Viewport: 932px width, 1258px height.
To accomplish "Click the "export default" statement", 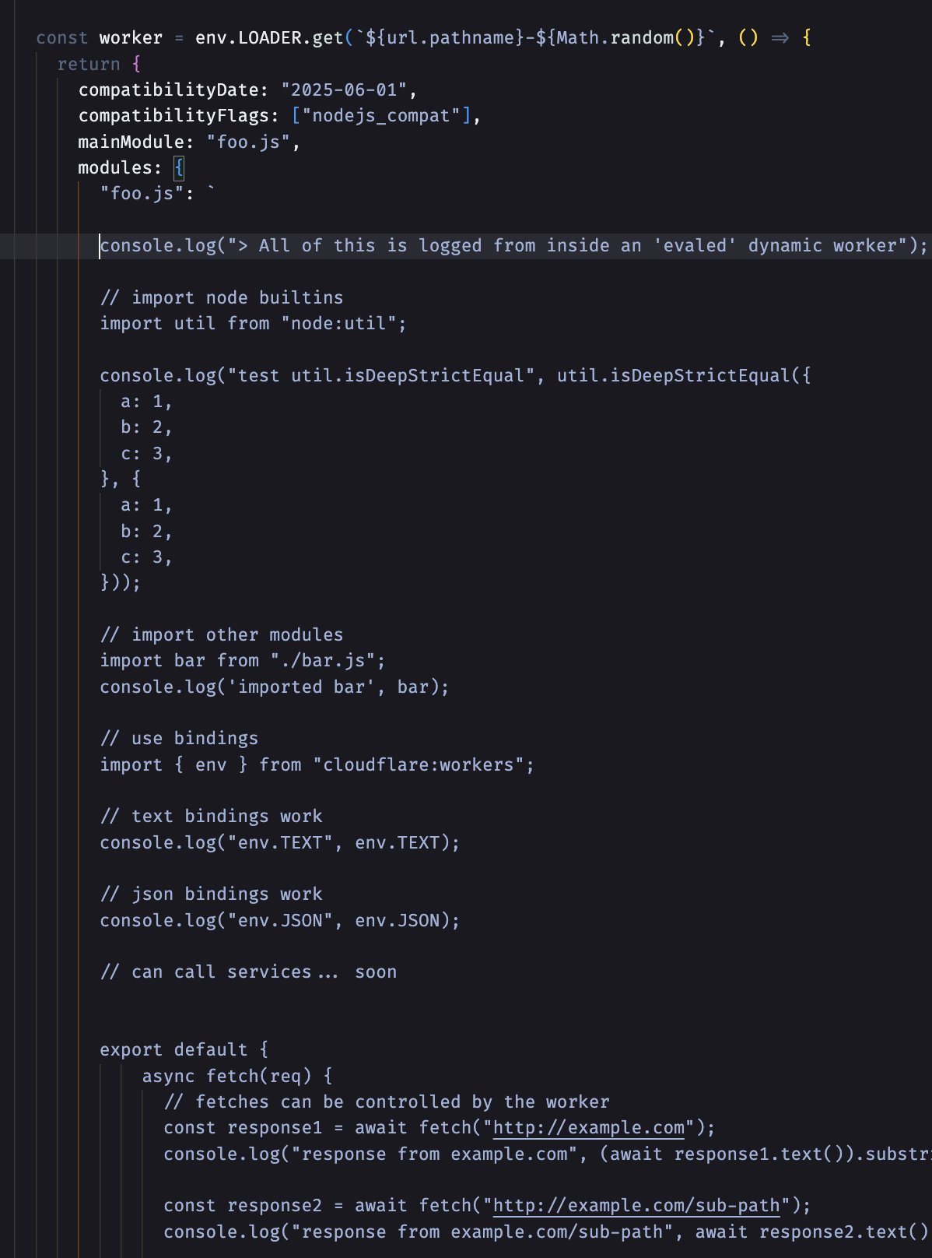I will pyautogui.click(x=173, y=1050).
